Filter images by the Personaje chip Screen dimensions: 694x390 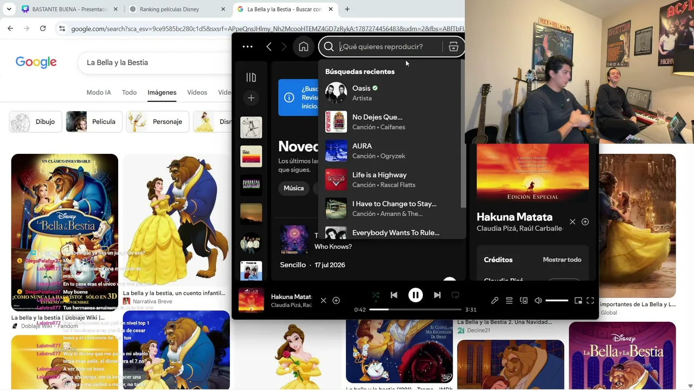coord(158,122)
